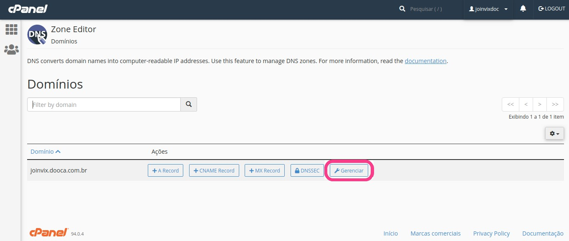Expand the joinvixdoc user menu
Viewport: 569px width, 241px height.
[x=488, y=9]
